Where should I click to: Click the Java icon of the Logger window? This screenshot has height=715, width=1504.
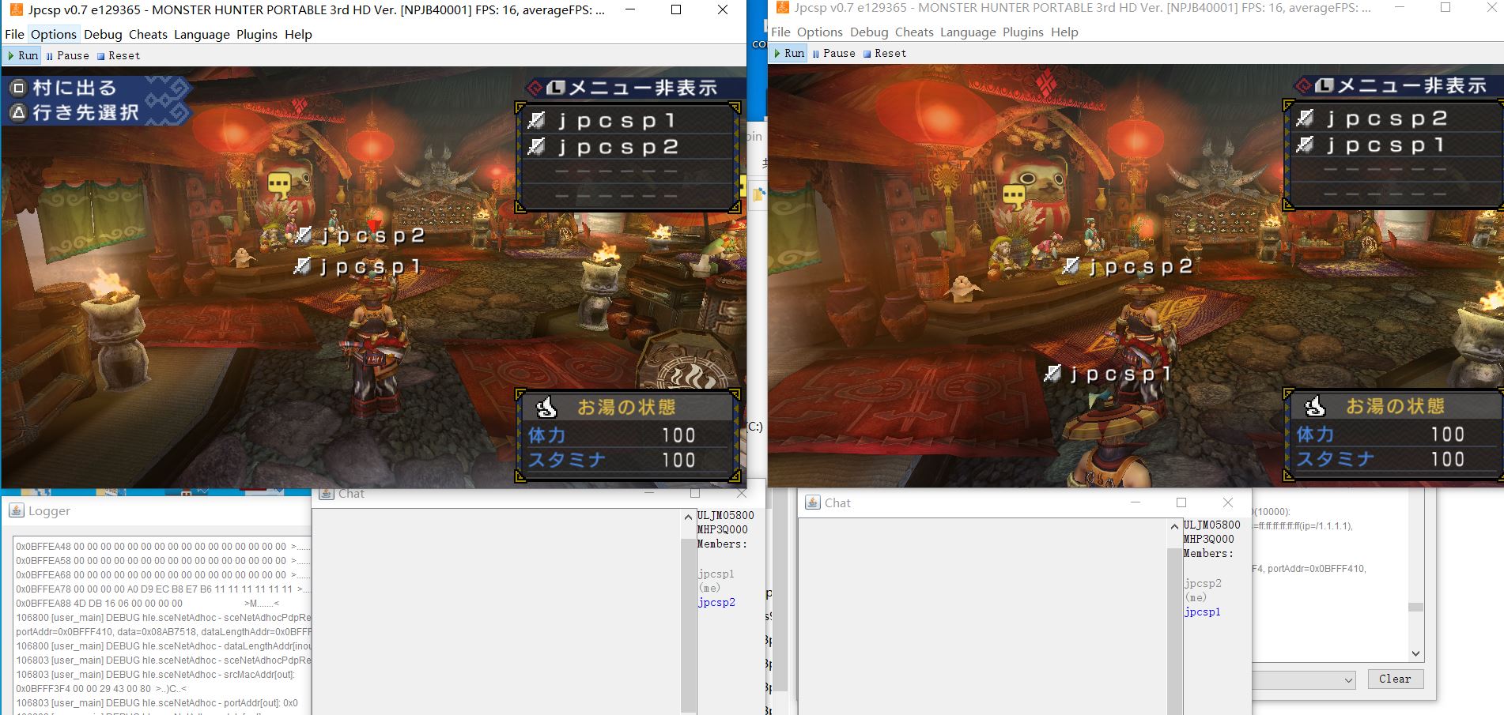click(x=16, y=510)
